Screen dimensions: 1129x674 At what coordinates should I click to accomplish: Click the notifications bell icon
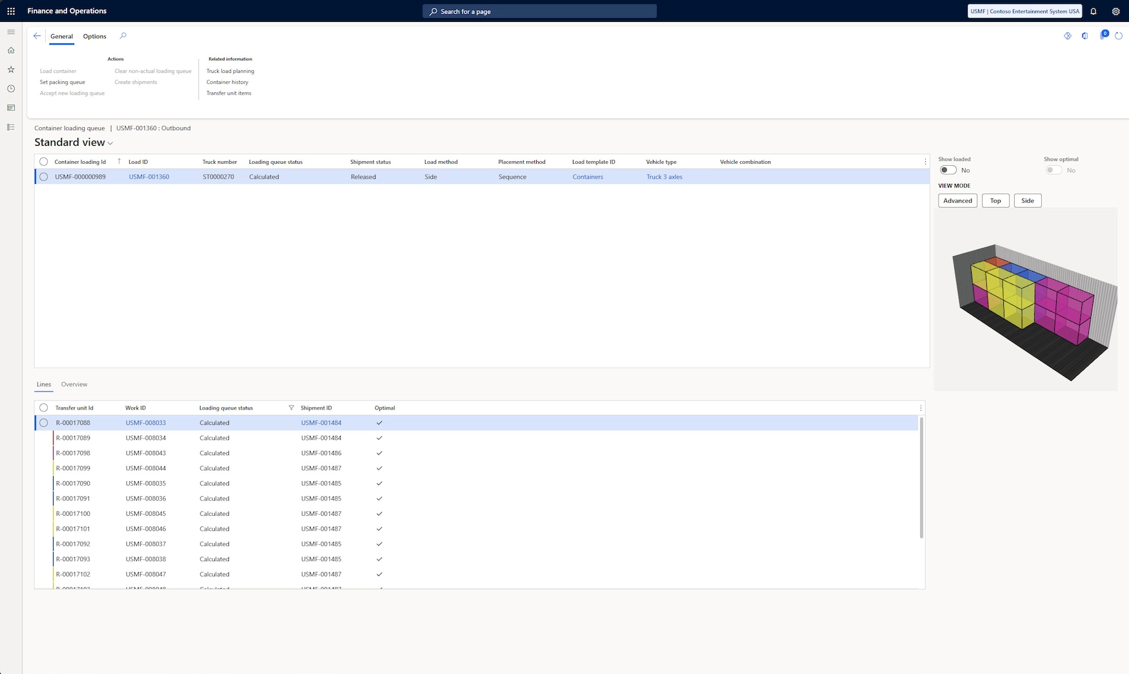click(1094, 11)
